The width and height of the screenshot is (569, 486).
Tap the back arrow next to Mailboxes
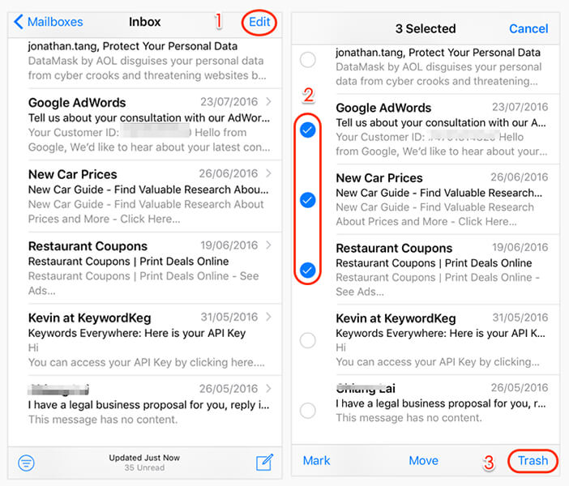click(19, 22)
